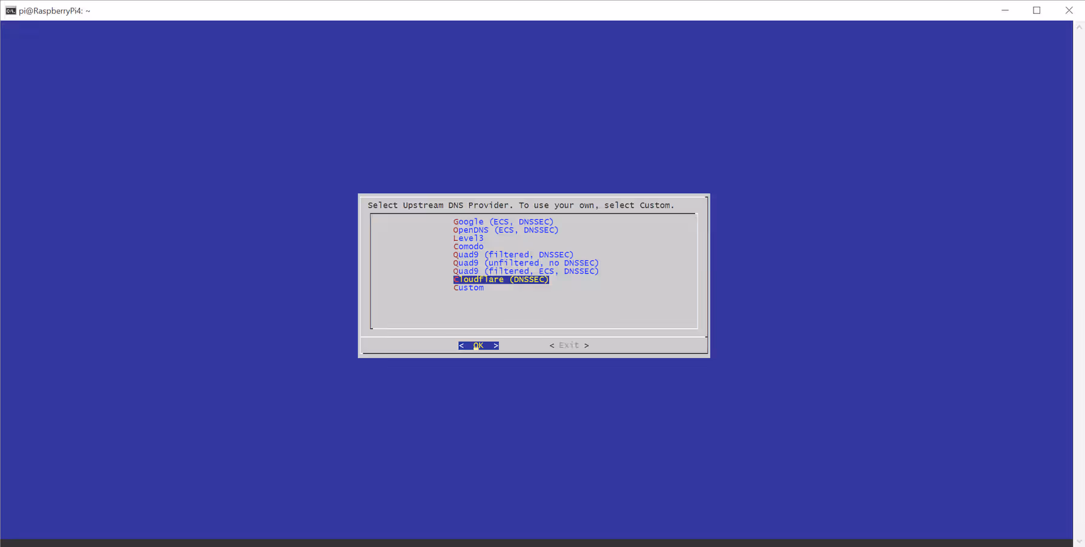1085x547 pixels.
Task: Minimize the terminal window
Action: pos(1005,10)
